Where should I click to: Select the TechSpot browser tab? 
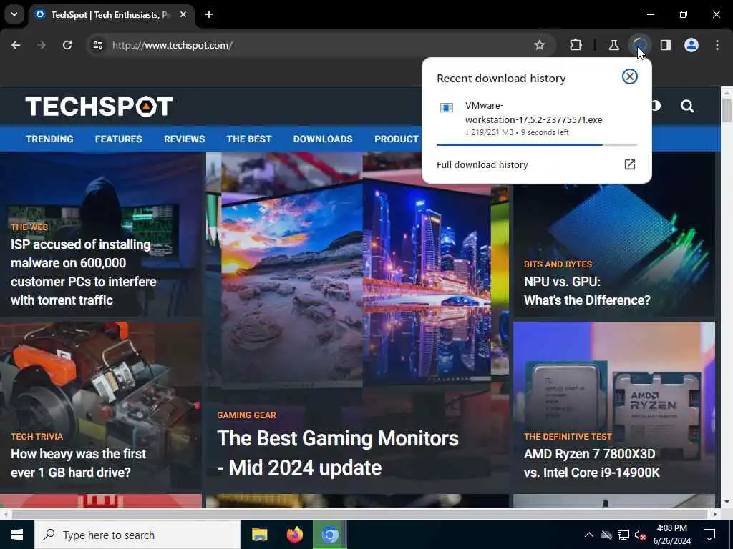click(111, 14)
